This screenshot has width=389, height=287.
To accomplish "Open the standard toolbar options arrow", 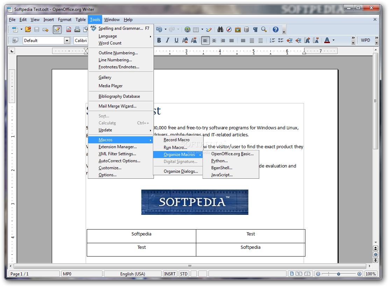I will 284,31.
